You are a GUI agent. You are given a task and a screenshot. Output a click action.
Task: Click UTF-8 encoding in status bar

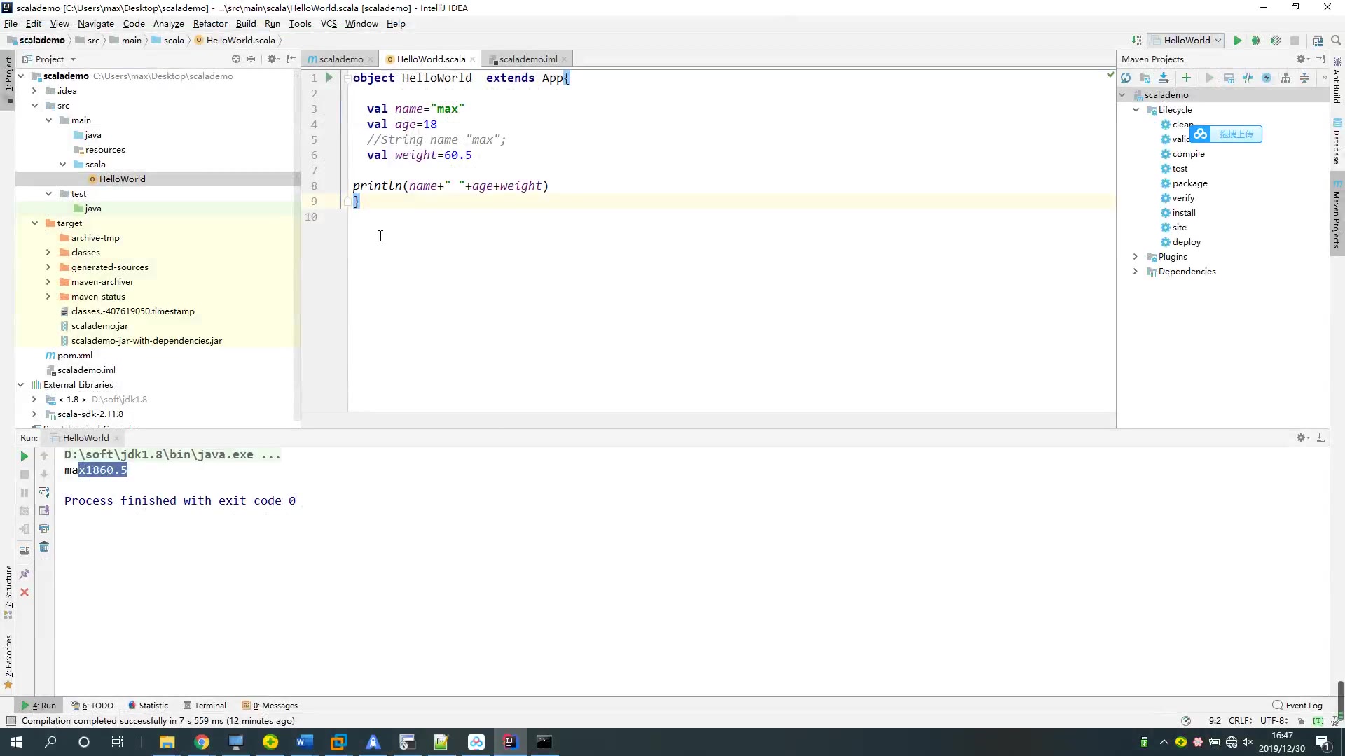(1274, 721)
